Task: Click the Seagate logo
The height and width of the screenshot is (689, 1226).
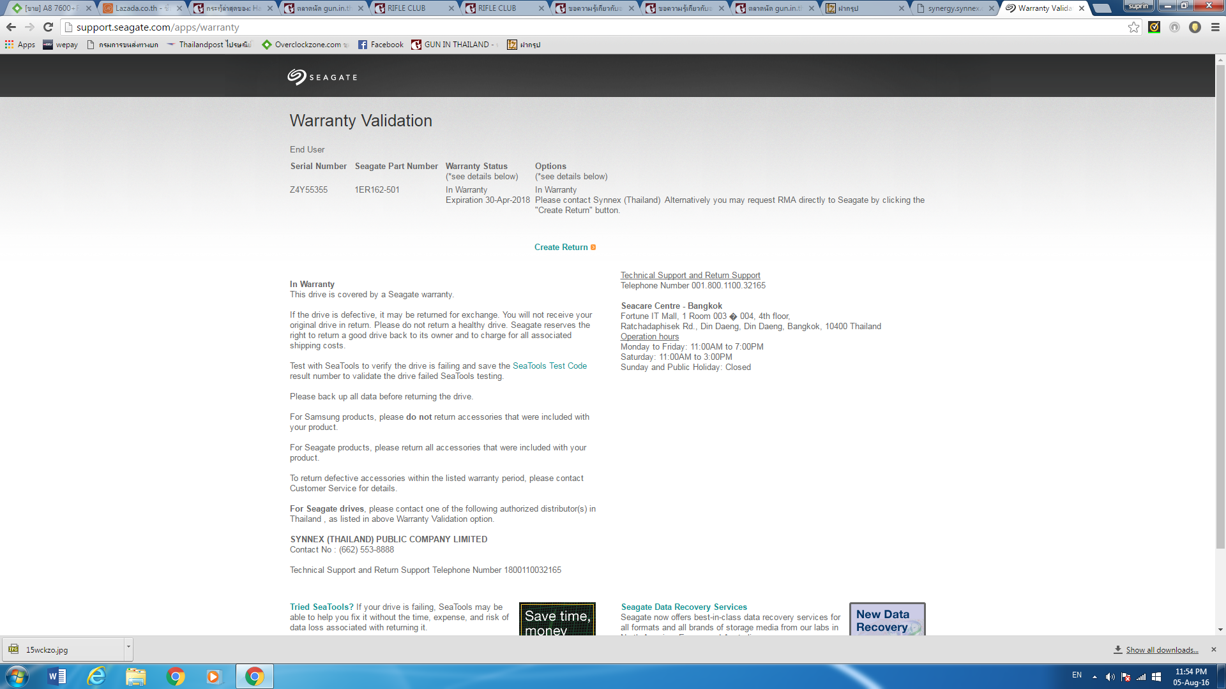Action: tap(322, 77)
